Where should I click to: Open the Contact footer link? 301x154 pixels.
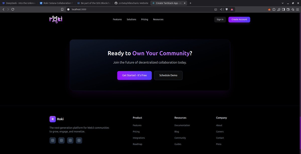click(x=220, y=138)
